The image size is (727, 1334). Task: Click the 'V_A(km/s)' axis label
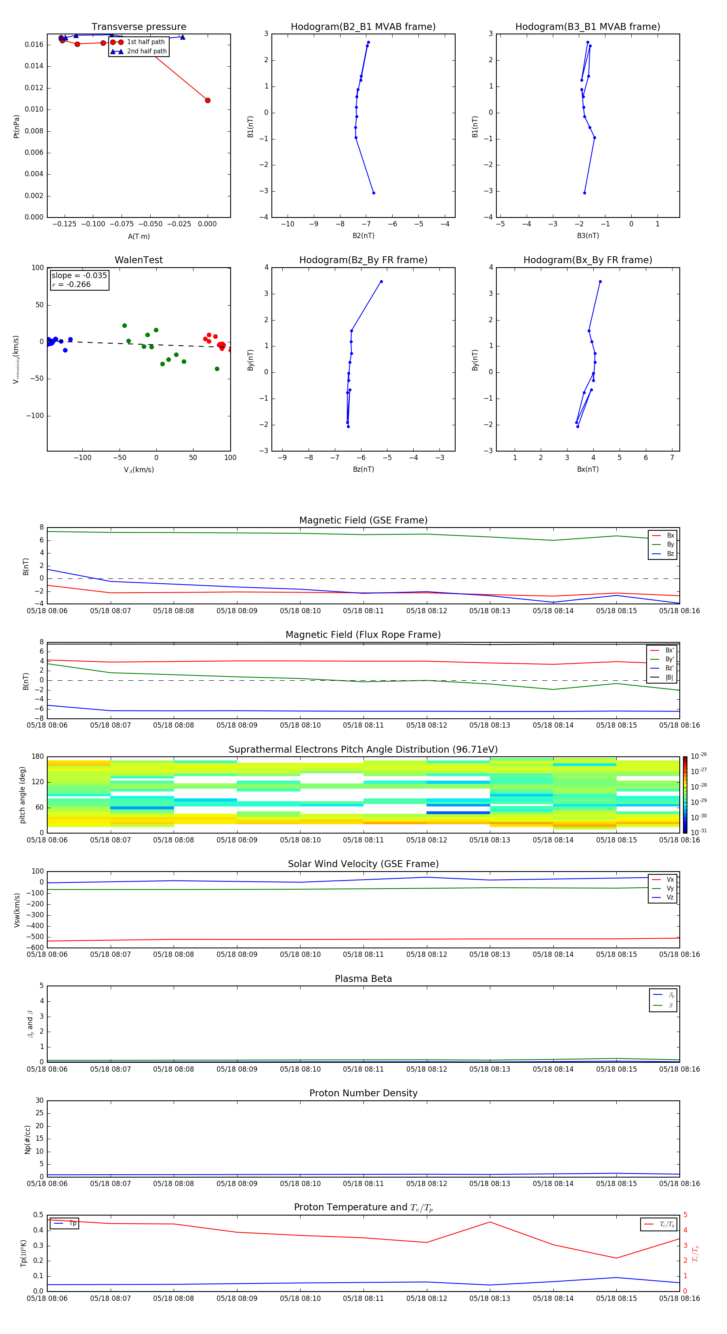[139, 470]
